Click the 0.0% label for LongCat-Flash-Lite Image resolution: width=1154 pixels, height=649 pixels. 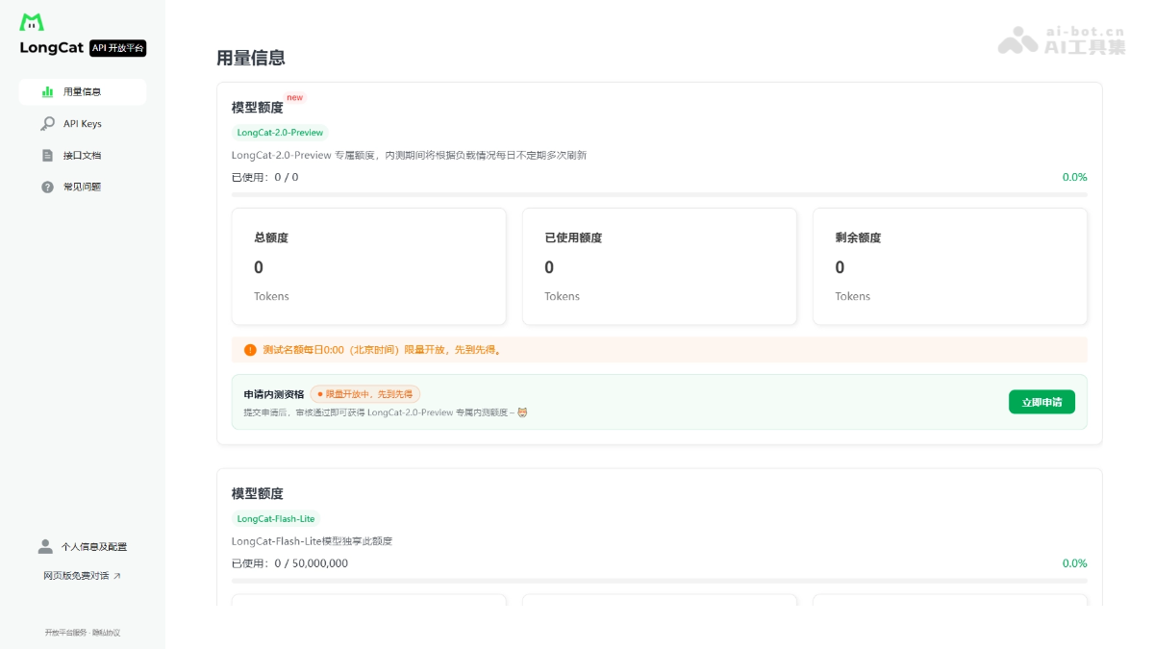click(1075, 563)
